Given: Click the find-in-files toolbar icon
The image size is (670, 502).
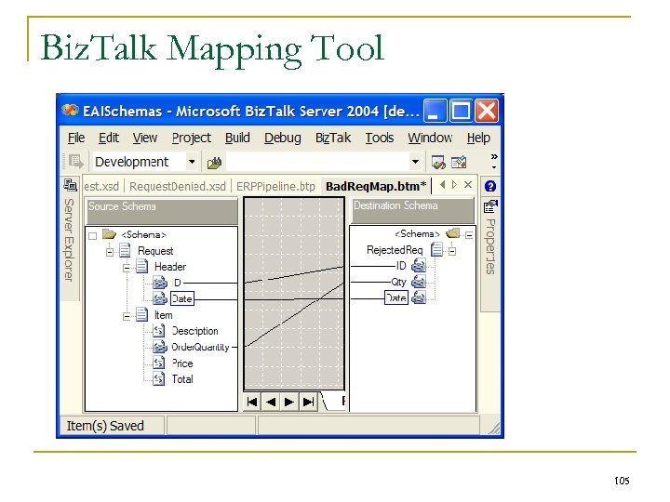Looking at the screenshot, I should (214, 163).
